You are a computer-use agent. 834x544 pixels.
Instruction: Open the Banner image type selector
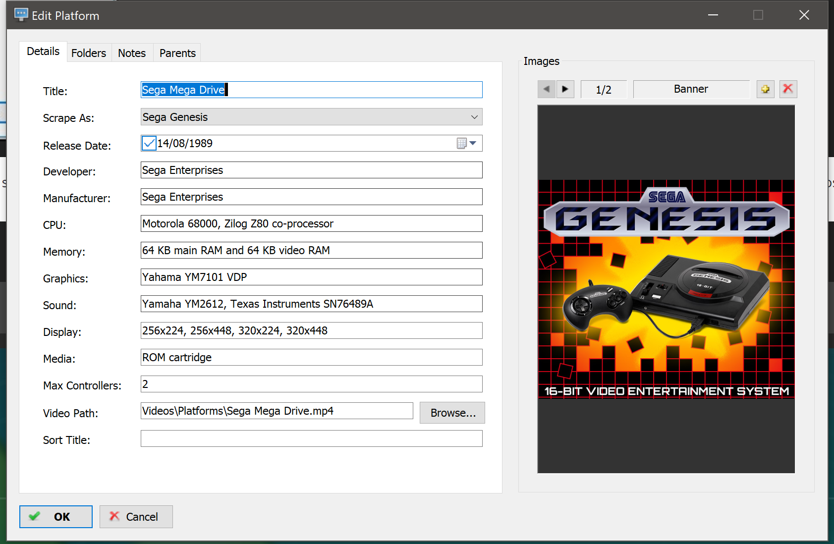(691, 89)
